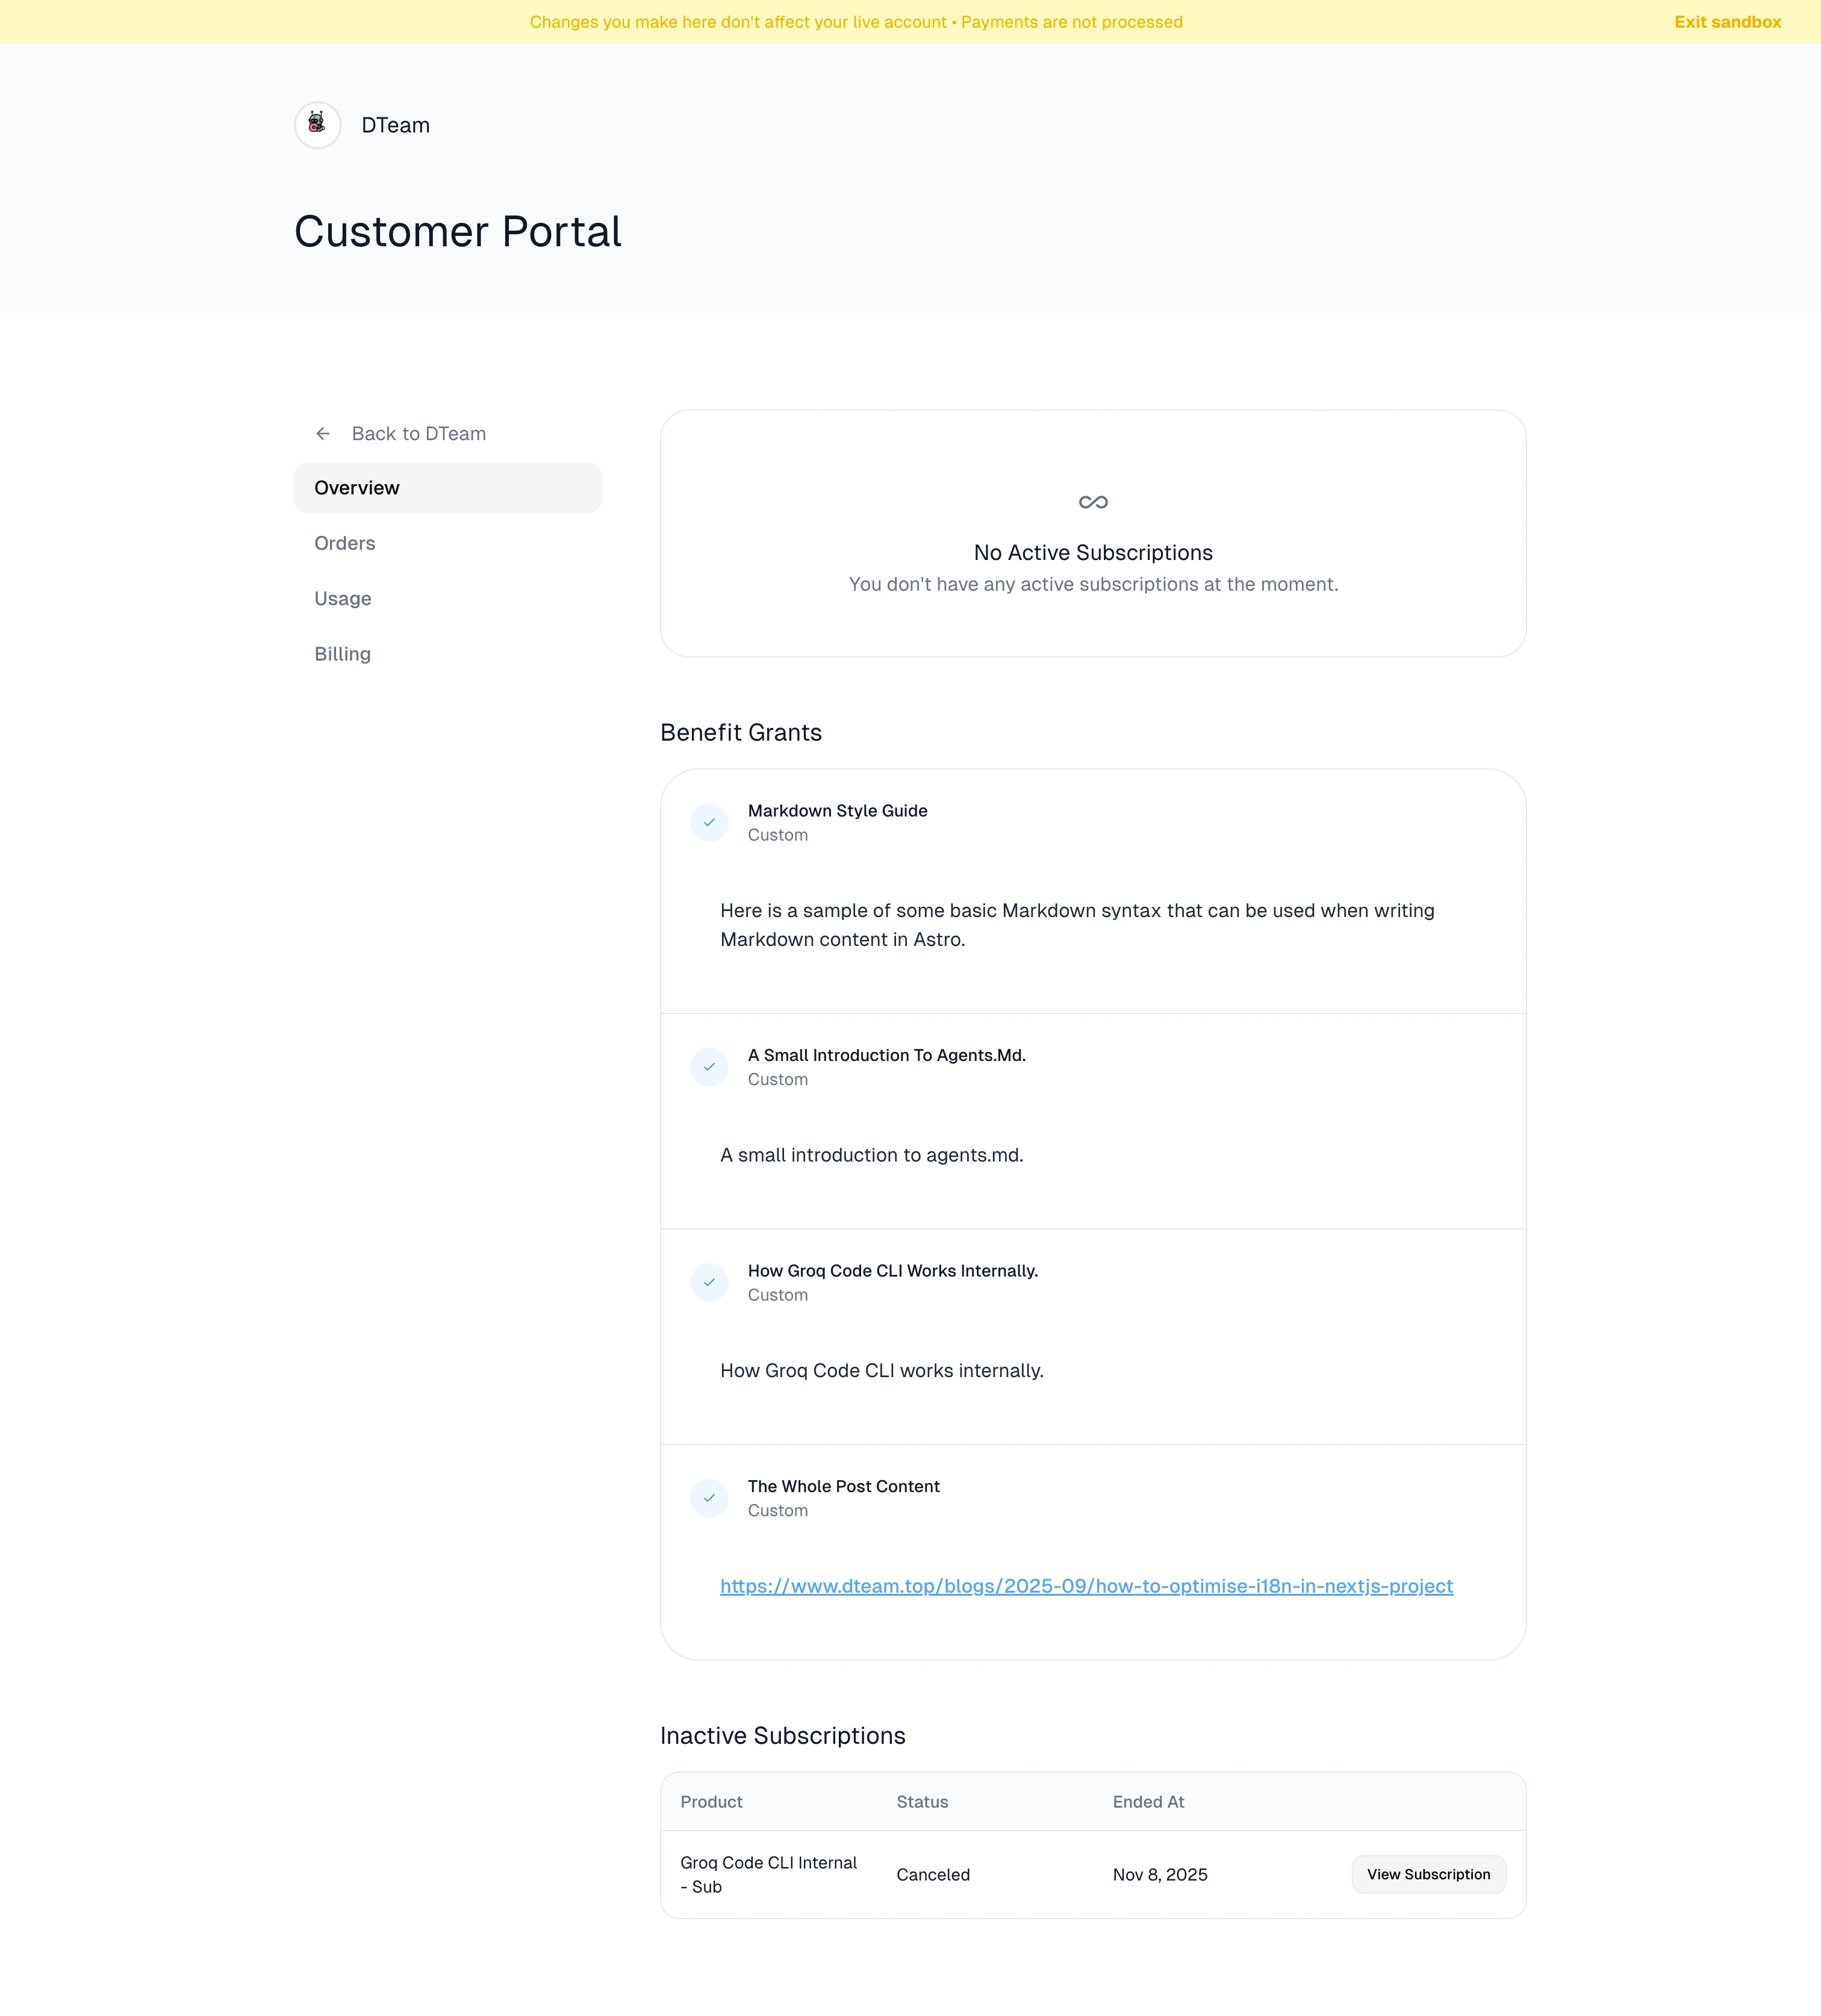Click the back arrow icon
Screen dimensions: 1821x2016
pyautogui.click(x=323, y=433)
